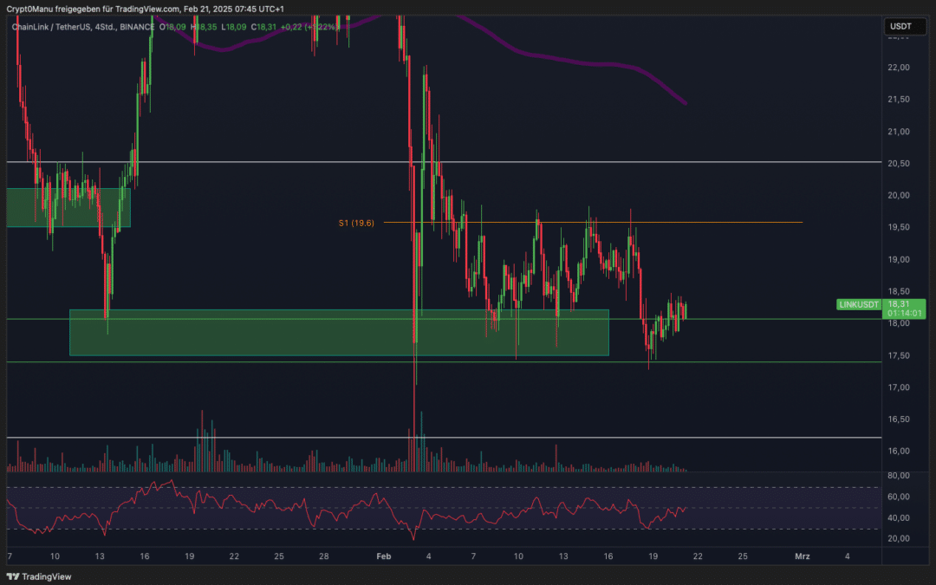
Task: Click the RSI 60,00 scale label
Action: tap(899, 497)
